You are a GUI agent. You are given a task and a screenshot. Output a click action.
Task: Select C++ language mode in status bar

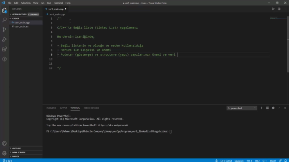[265, 161]
